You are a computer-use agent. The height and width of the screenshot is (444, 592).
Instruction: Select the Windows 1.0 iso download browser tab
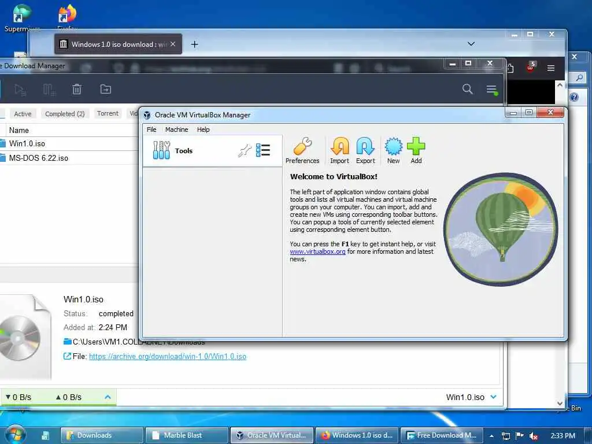click(118, 44)
